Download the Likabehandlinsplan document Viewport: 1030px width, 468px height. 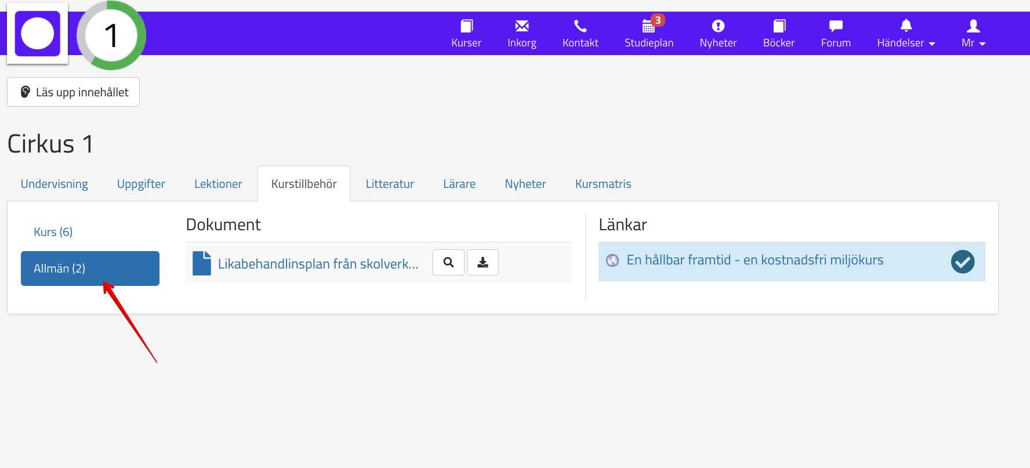[483, 263]
